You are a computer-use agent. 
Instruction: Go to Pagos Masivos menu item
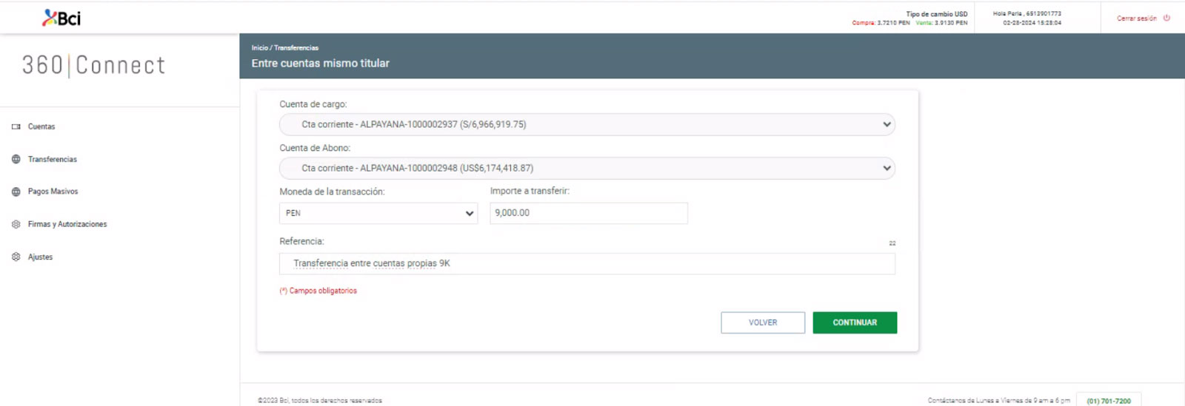(53, 192)
